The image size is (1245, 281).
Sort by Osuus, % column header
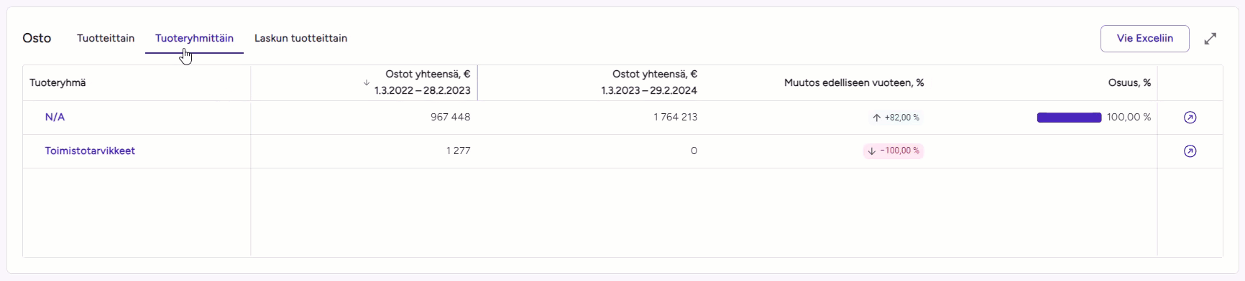[1129, 83]
